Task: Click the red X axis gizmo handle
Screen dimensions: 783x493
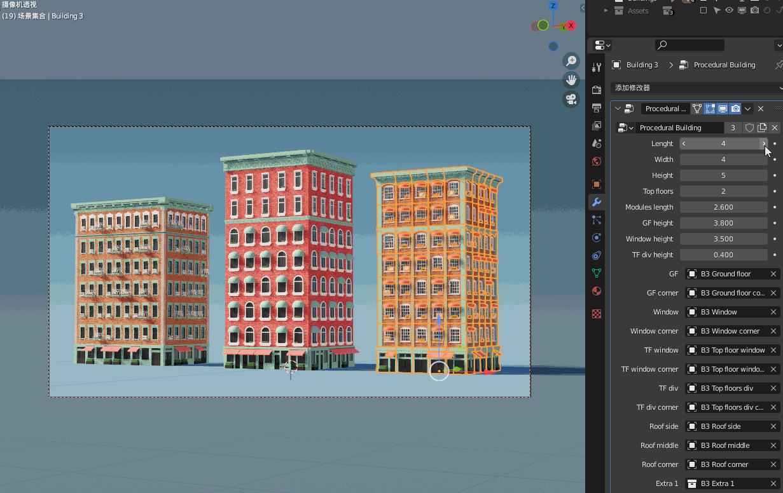Action: pos(571,25)
